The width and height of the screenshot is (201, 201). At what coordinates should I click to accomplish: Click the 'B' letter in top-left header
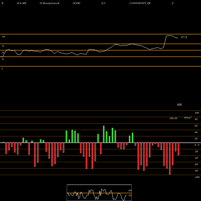pyautogui.click(x=2, y=3)
